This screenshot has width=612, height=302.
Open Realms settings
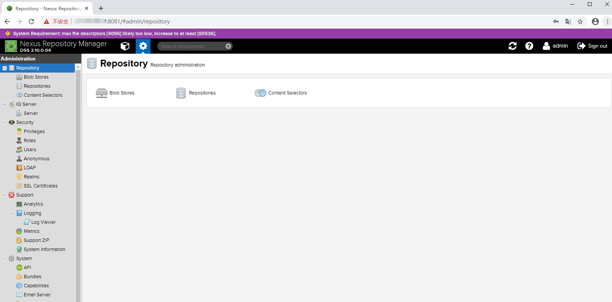click(28, 177)
